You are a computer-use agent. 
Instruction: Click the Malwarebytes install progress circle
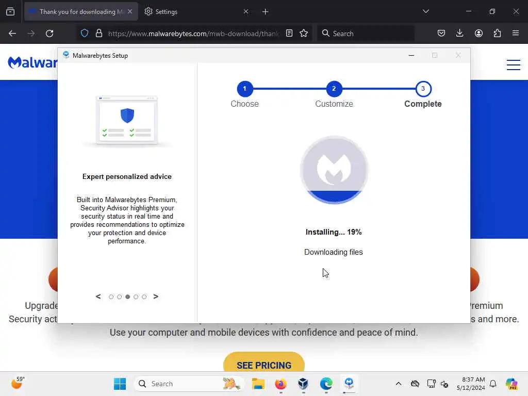pyautogui.click(x=334, y=170)
